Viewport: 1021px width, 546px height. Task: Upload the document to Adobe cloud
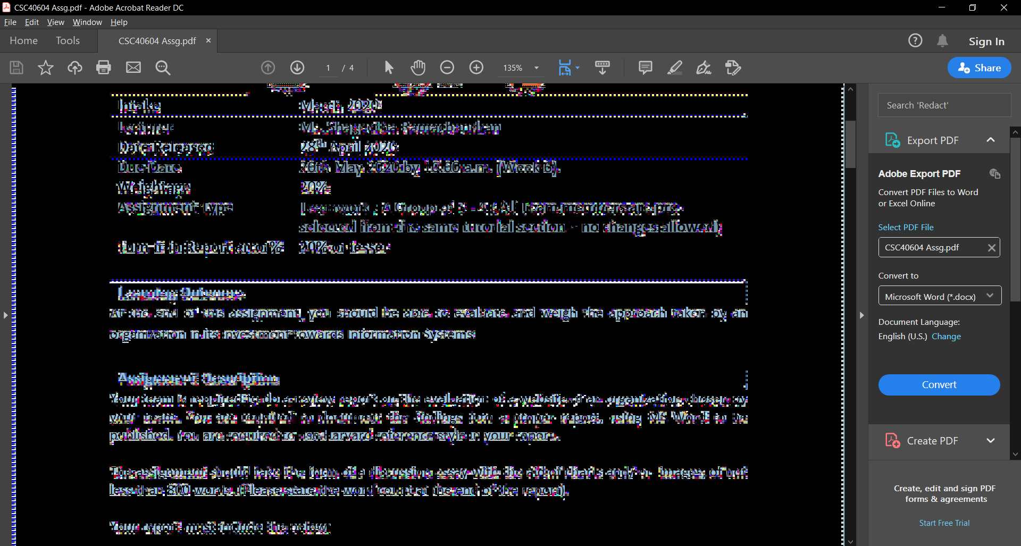(74, 68)
